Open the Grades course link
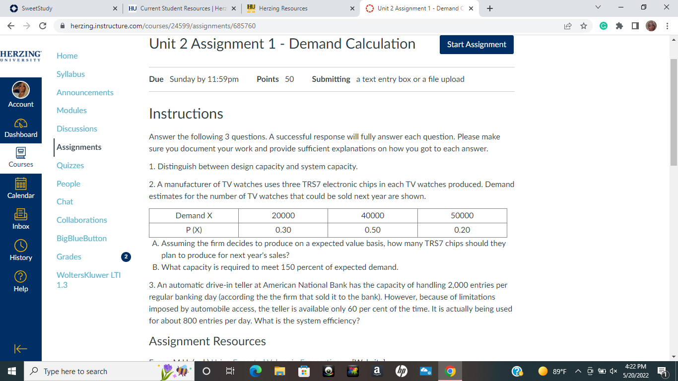 (69, 256)
